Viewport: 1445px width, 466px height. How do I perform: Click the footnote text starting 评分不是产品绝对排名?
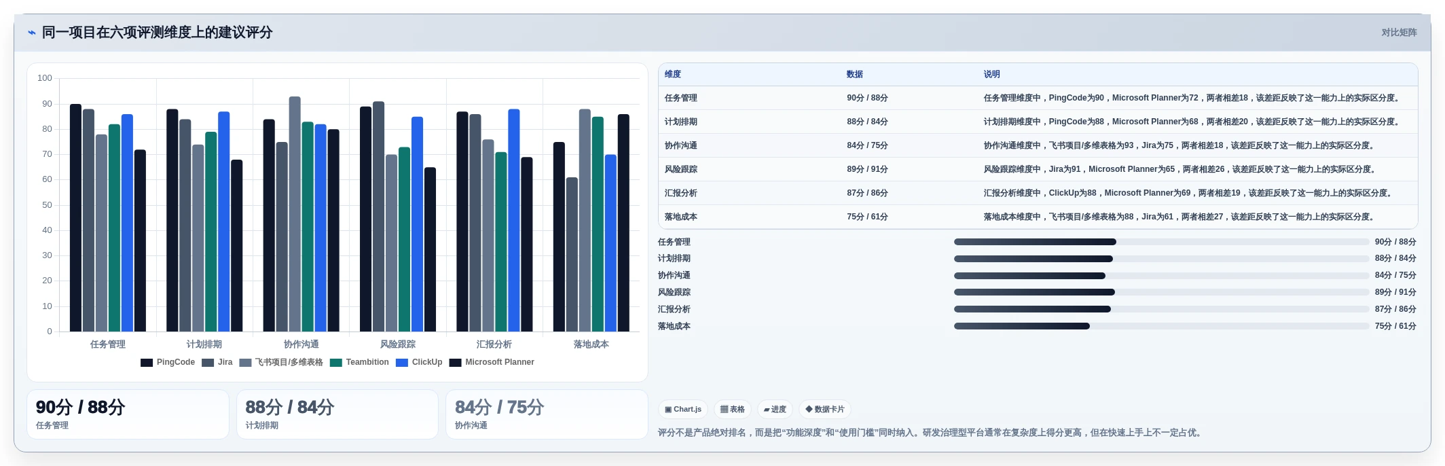932,433
